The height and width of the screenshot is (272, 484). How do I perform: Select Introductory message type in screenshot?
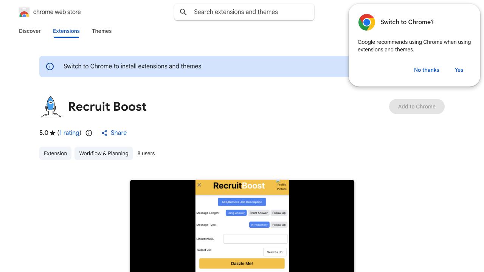pos(259,225)
